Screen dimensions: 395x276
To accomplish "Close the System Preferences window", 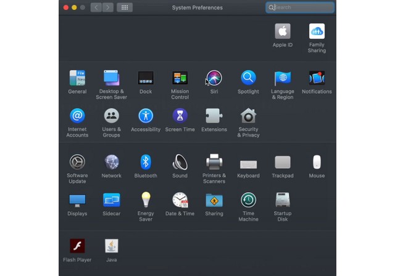I will tap(66, 7).
